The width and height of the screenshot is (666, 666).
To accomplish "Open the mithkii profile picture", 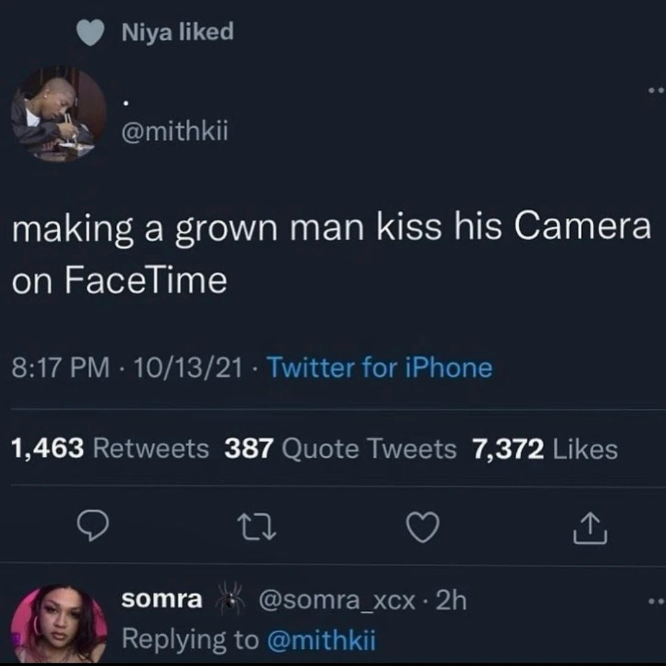I will point(59,114).
